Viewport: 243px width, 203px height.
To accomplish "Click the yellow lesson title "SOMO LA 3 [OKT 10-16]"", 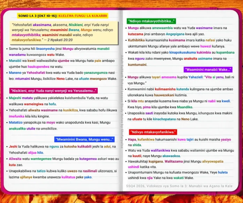I will (x=38, y=16).
